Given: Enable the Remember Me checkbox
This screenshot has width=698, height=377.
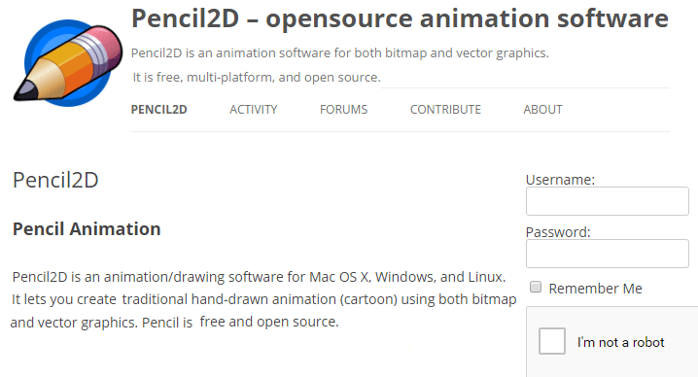Looking at the screenshot, I should point(536,287).
